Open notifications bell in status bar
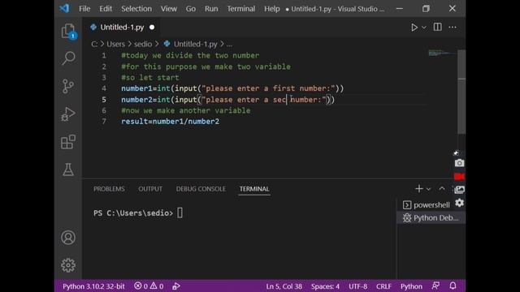 453,286
